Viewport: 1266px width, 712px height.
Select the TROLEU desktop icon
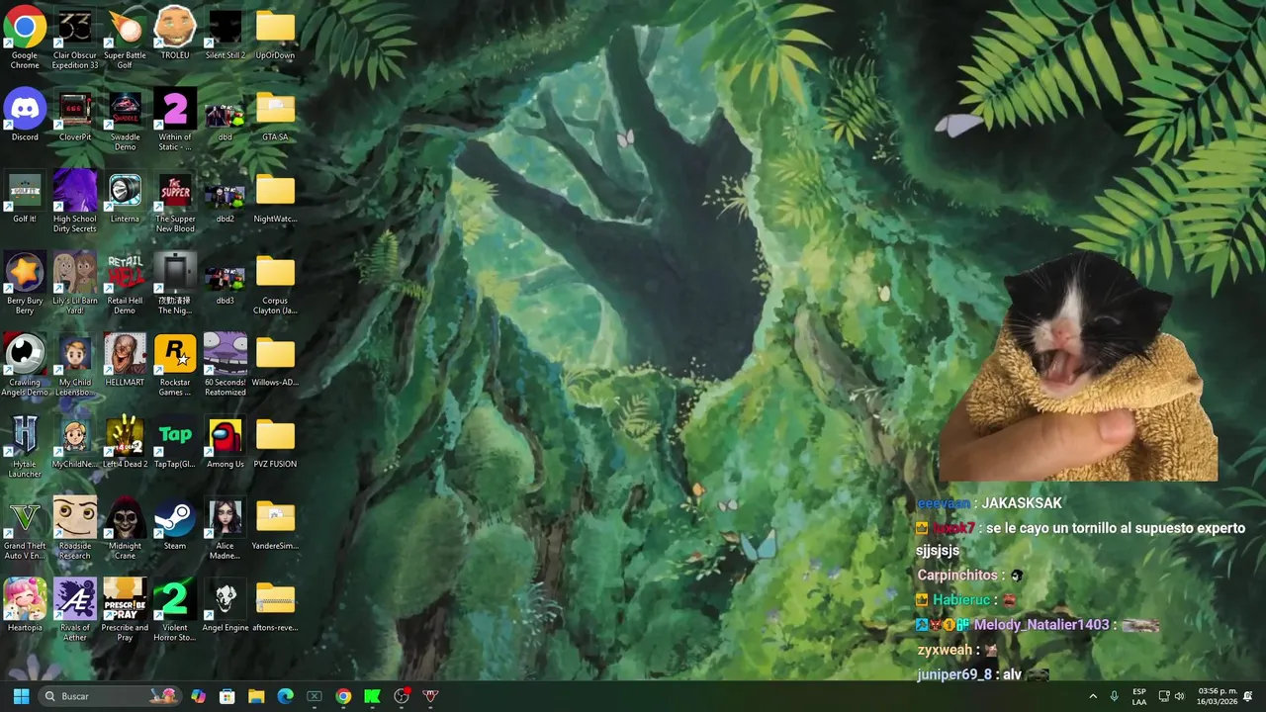pos(175,35)
